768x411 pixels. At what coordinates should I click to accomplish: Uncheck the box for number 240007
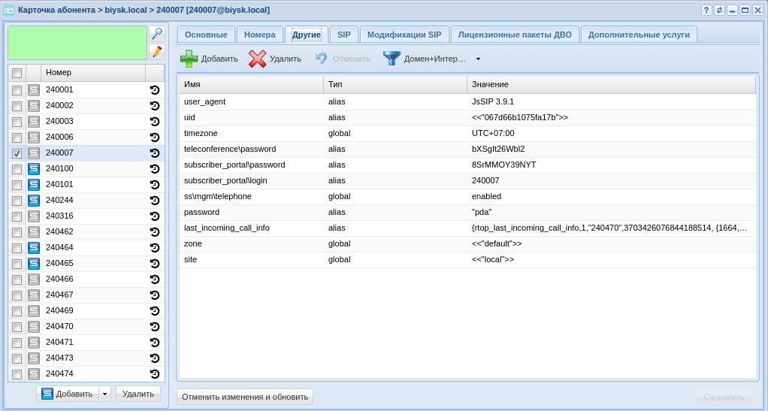click(17, 153)
